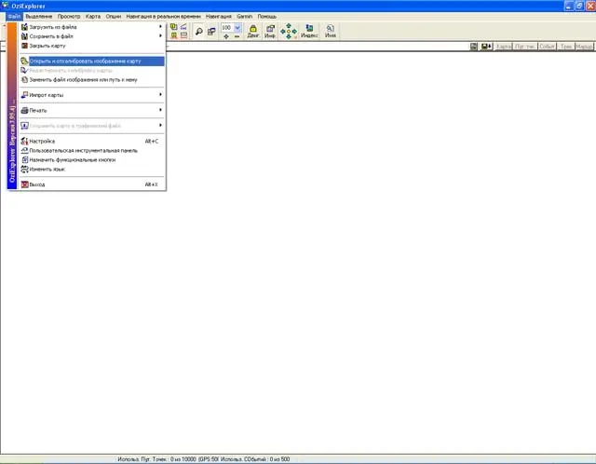Viewport: 596px width, 464px height.
Task: Click the red Выход menu icon
Action: [x=24, y=184]
